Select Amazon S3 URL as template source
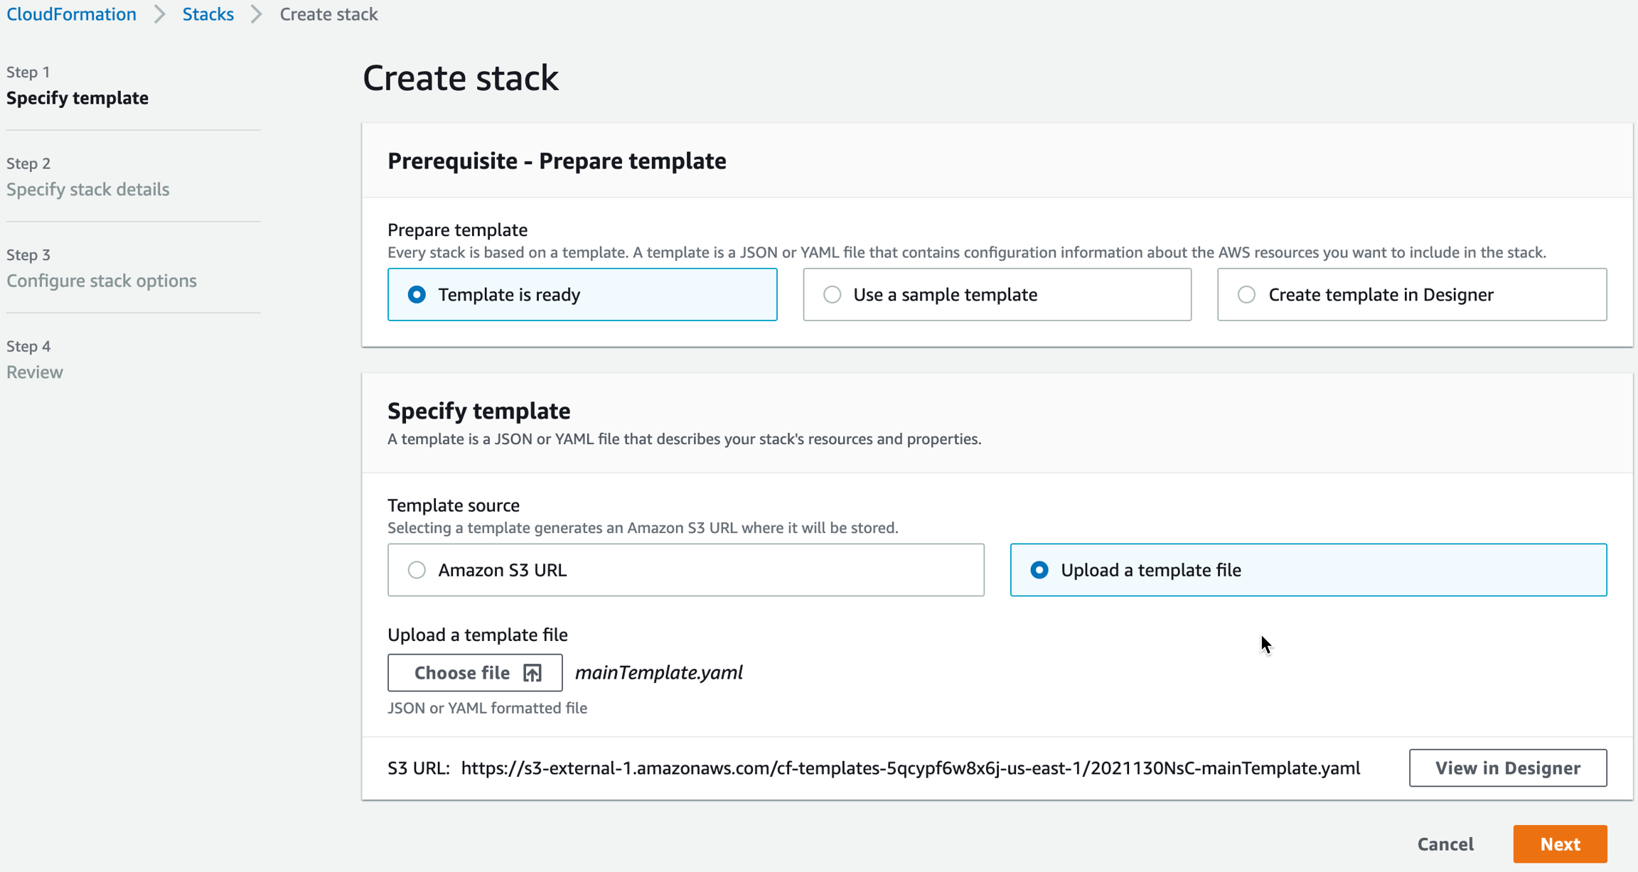This screenshot has width=1638, height=872. 417,570
